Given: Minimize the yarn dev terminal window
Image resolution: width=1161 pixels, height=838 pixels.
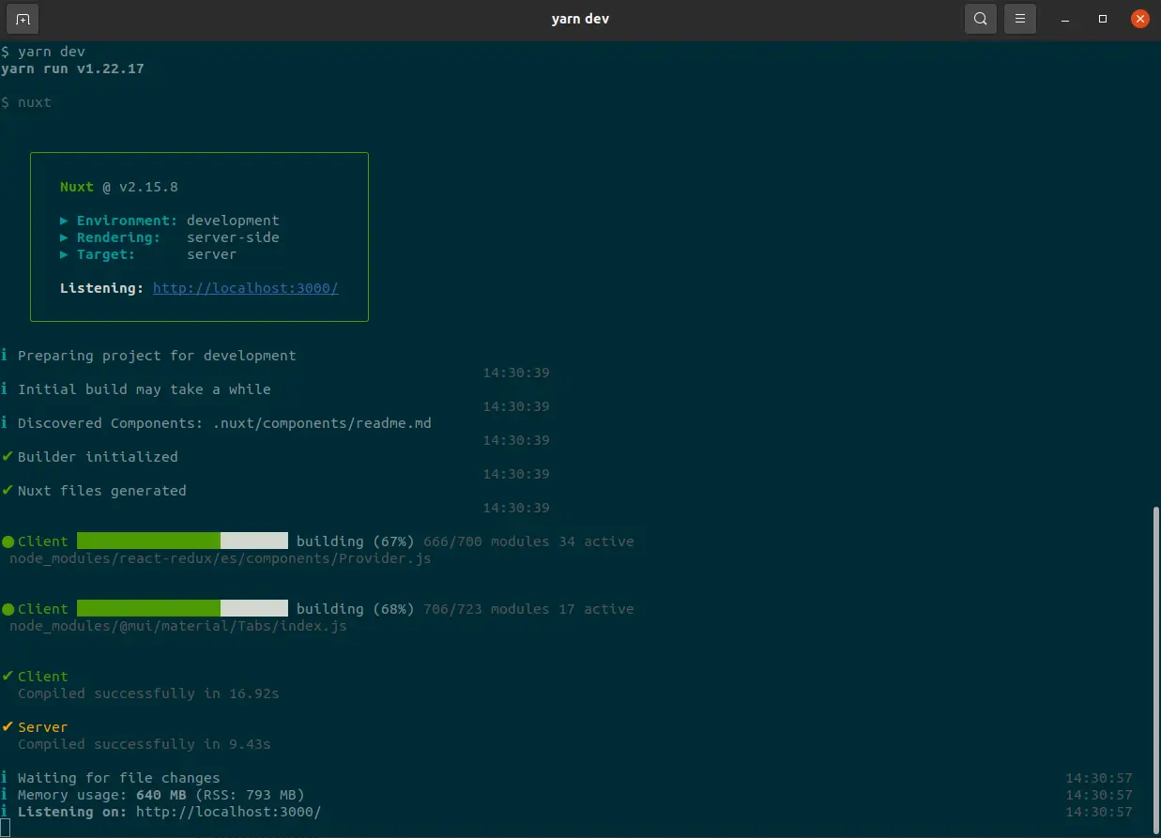Looking at the screenshot, I should [x=1065, y=19].
